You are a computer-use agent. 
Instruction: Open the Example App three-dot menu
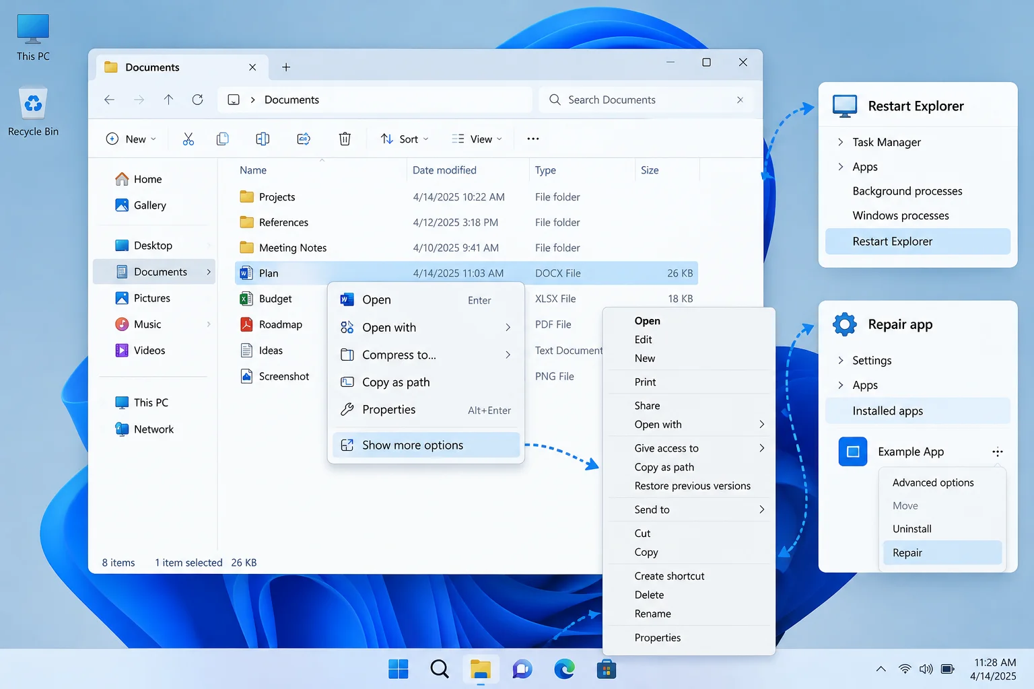coord(998,452)
